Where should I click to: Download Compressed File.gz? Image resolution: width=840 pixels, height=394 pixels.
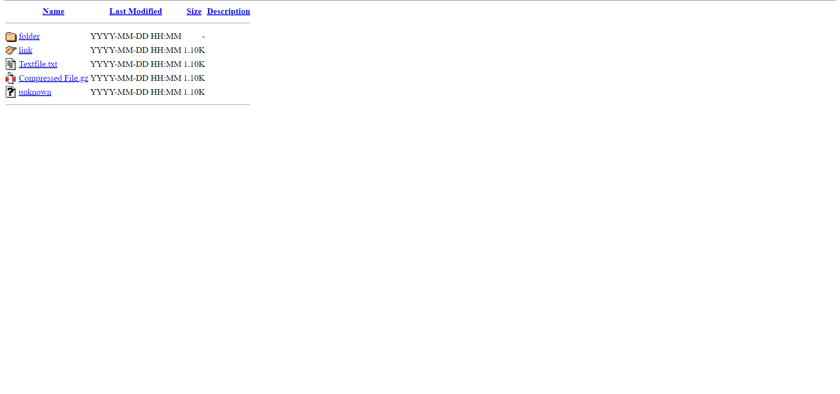pos(53,78)
